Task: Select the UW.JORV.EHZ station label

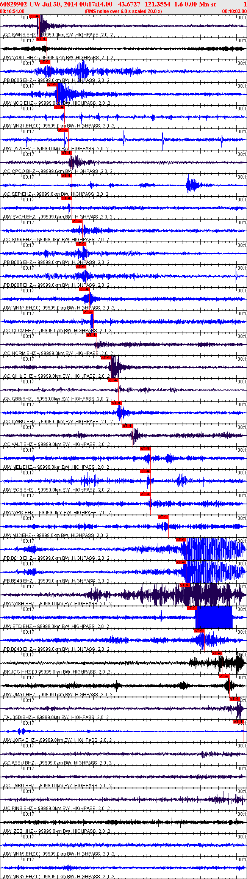Action: pos(19,740)
